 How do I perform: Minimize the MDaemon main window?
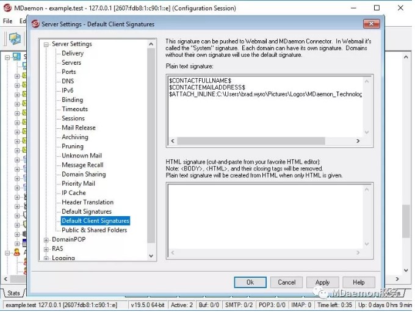click(x=353, y=8)
